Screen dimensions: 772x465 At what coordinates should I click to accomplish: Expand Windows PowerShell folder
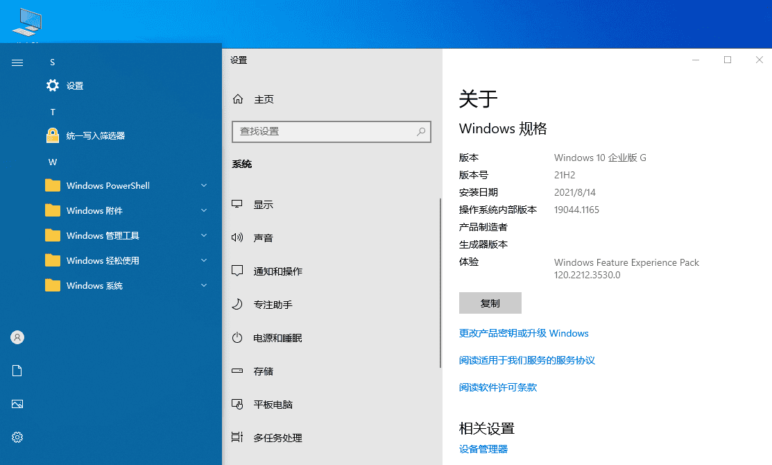click(204, 186)
